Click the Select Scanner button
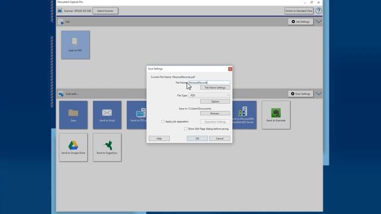The width and height of the screenshot is (381, 214). point(105,11)
